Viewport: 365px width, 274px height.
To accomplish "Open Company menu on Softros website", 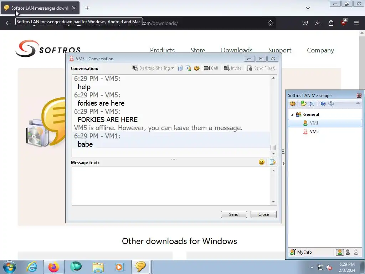I will click(320, 50).
